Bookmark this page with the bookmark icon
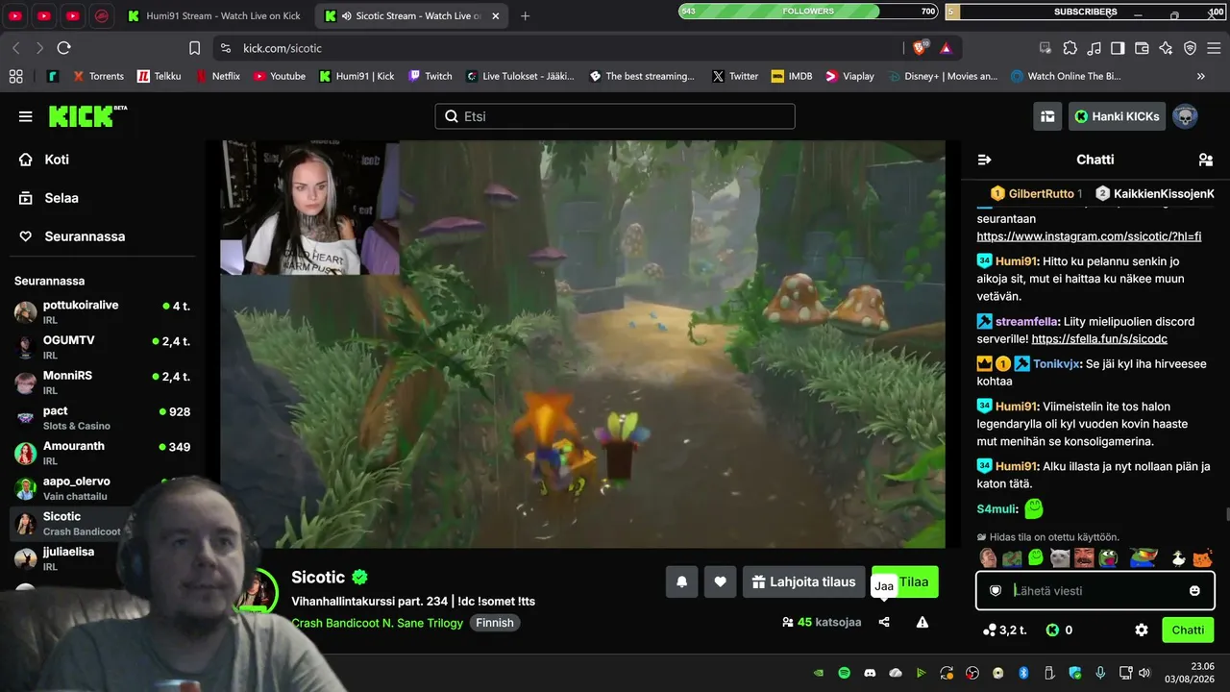Viewport: 1230px width, 692px height. [194, 48]
